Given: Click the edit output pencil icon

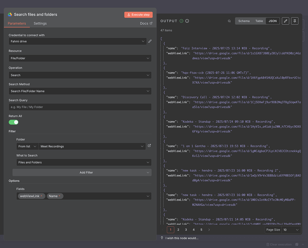Looking at the screenshot, I should [x=285, y=21].
